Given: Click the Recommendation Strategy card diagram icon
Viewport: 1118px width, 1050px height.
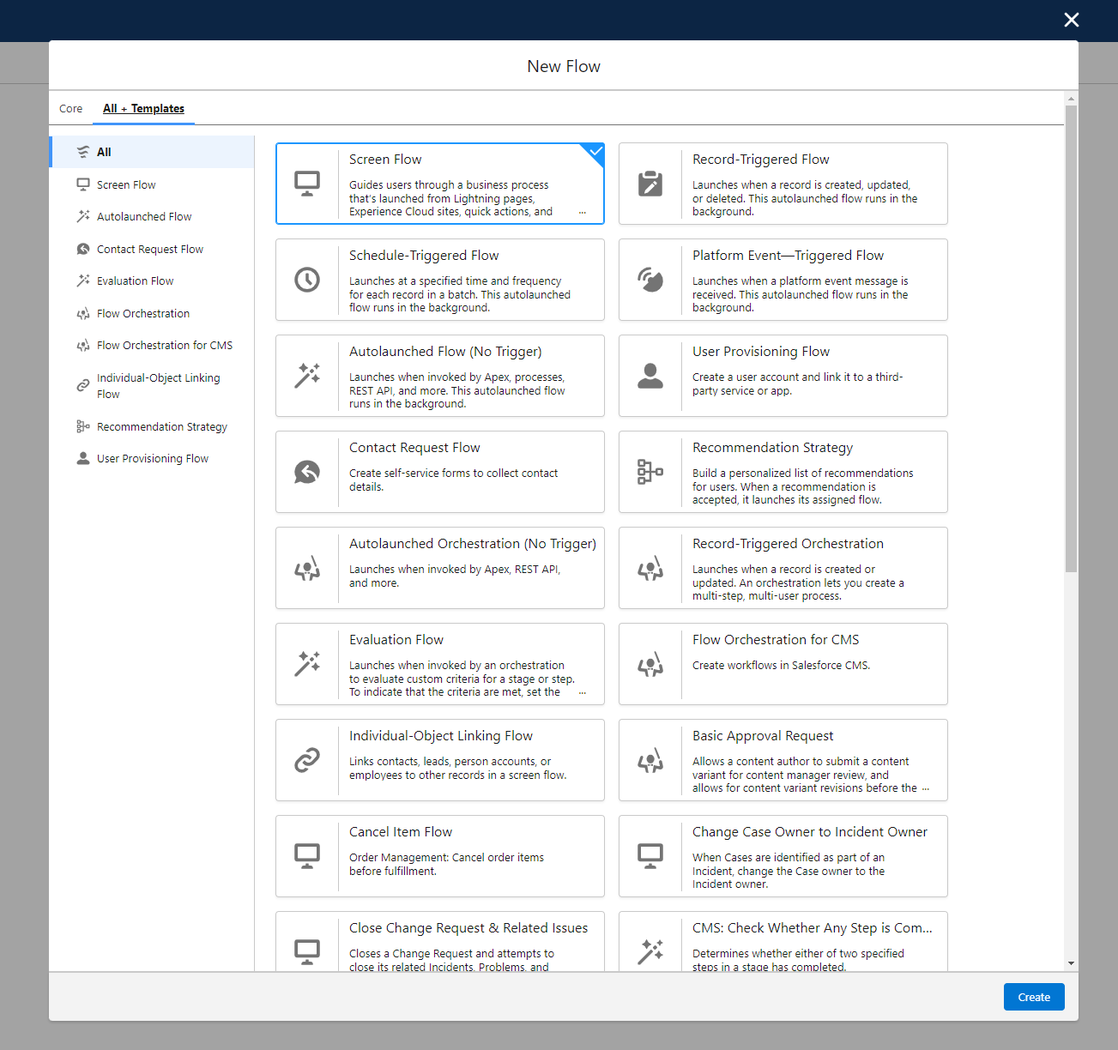Looking at the screenshot, I should (x=650, y=472).
